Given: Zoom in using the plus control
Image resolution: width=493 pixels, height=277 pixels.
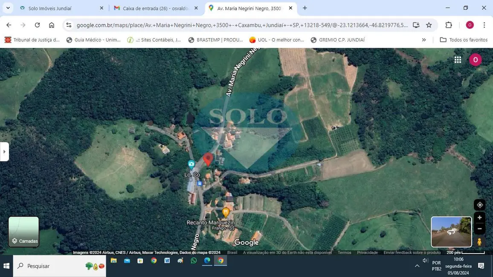Looking at the screenshot, I should [x=479, y=217].
